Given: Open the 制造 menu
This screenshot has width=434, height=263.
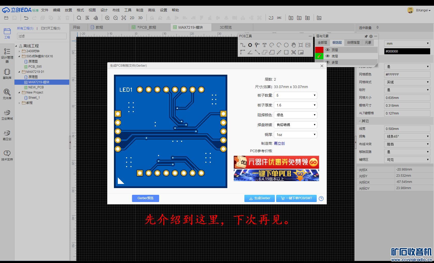Looking at the screenshot, I should (x=140, y=10).
